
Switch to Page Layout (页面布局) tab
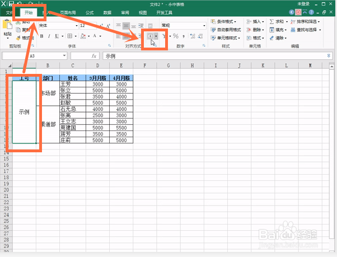tap(68, 13)
